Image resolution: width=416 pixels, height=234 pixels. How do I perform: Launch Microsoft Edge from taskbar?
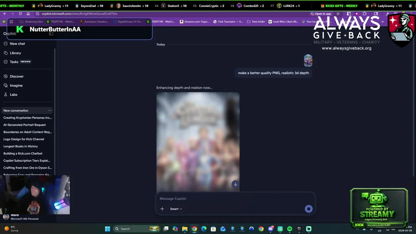point(204,229)
